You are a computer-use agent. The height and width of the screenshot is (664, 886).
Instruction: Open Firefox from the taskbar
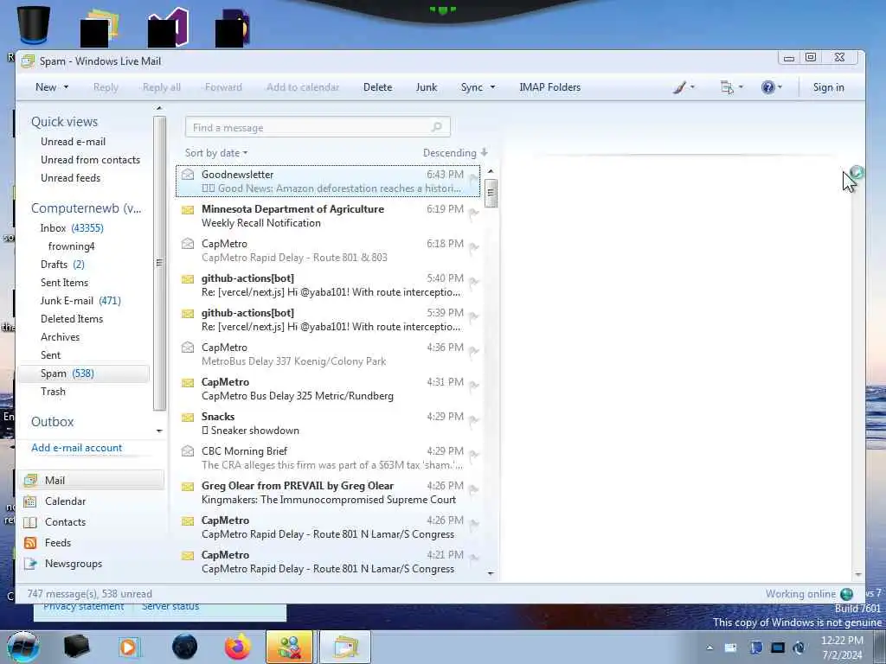pos(237,647)
